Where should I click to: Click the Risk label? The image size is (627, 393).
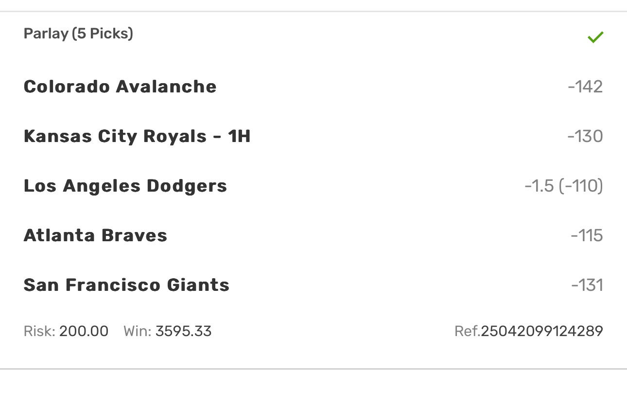coord(39,332)
